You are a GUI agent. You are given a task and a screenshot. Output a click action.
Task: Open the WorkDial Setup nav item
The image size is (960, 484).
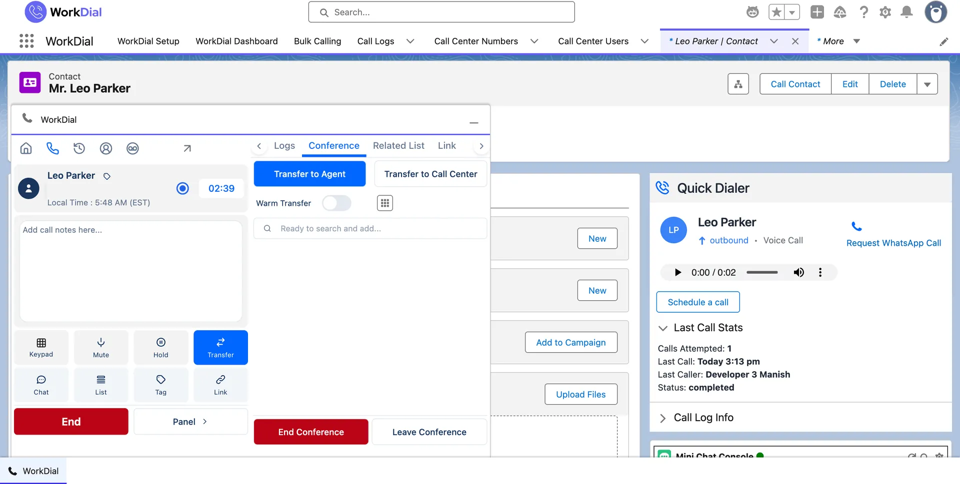148,41
